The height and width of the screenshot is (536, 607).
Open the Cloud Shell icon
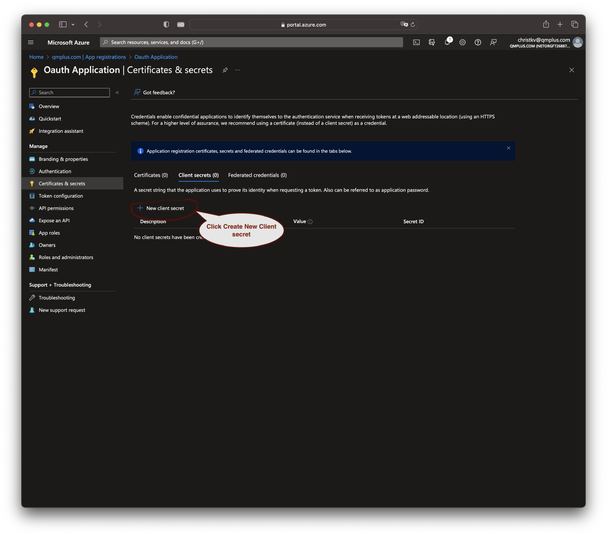pyautogui.click(x=416, y=42)
